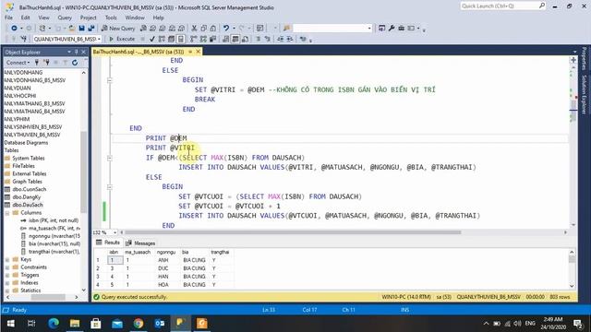Expand the Triggers folder node
Image resolution: width=591 pixels, height=332 pixels.
pos(7,275)
